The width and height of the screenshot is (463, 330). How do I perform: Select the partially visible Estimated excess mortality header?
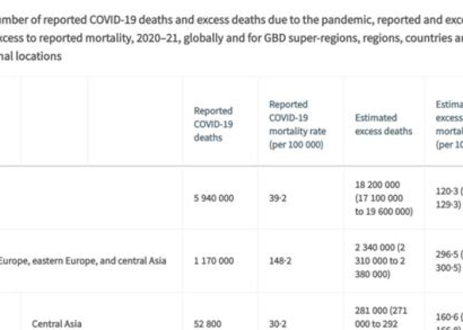[x=449, y=124]
